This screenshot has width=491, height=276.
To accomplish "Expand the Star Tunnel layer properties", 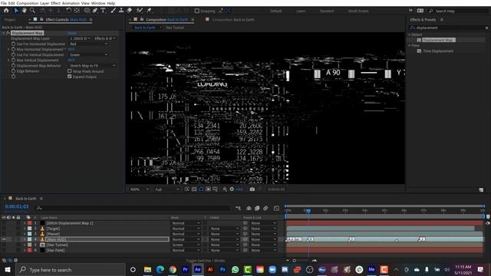I will click(25, 245).
